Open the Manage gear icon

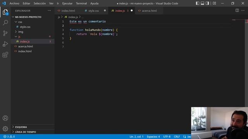tap(5, 129)
